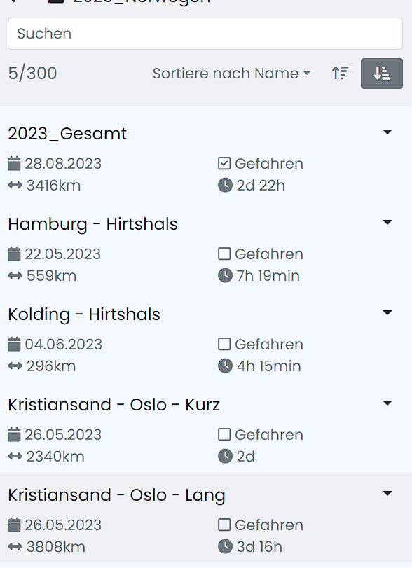This screenshot has width=412, height=568.
Task: Expand options arrow for Kristiansand - Oslo - Lang
Action: (x=387, y=493)
